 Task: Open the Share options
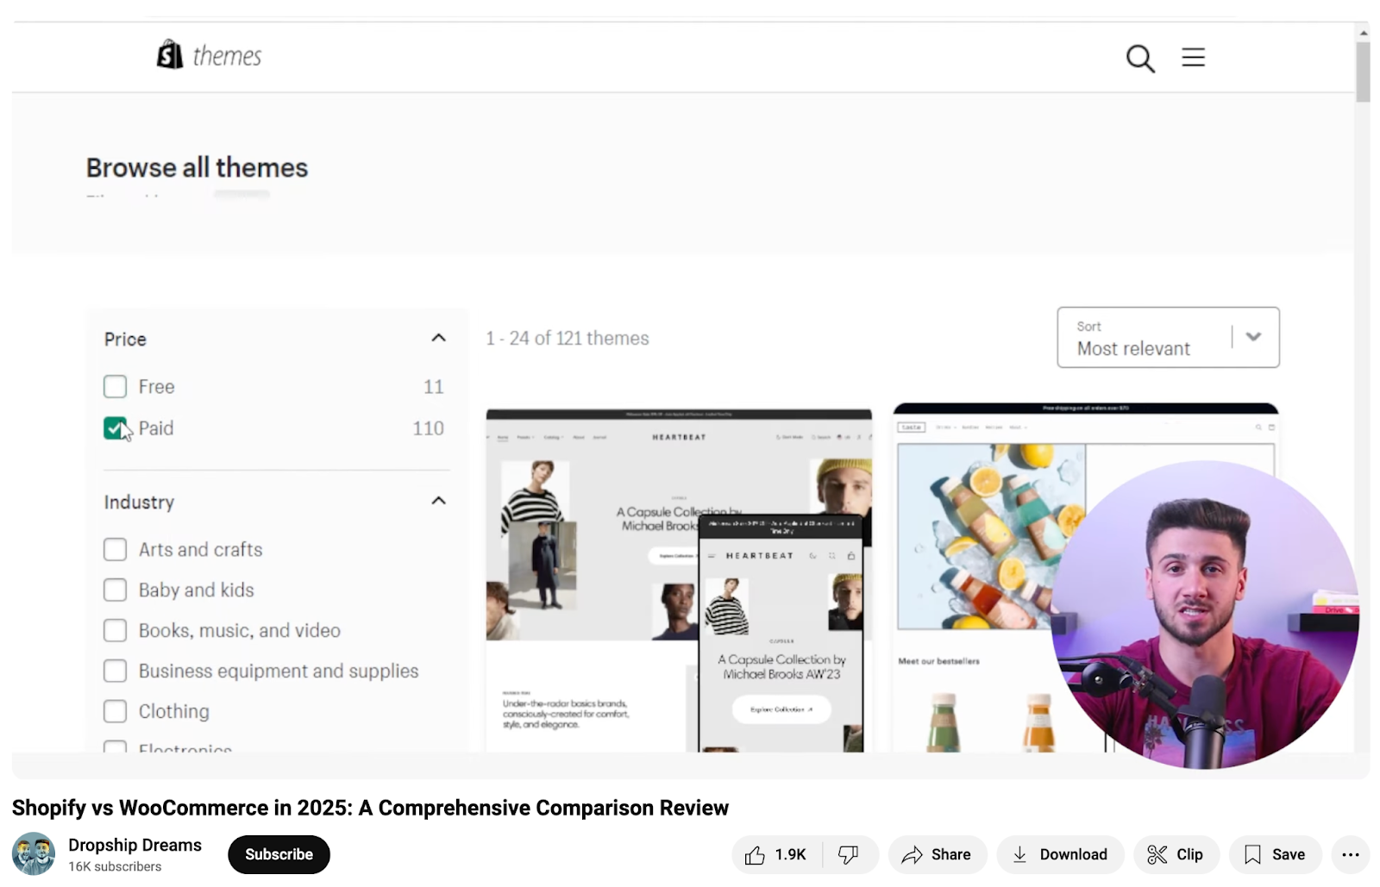[938, 854]
